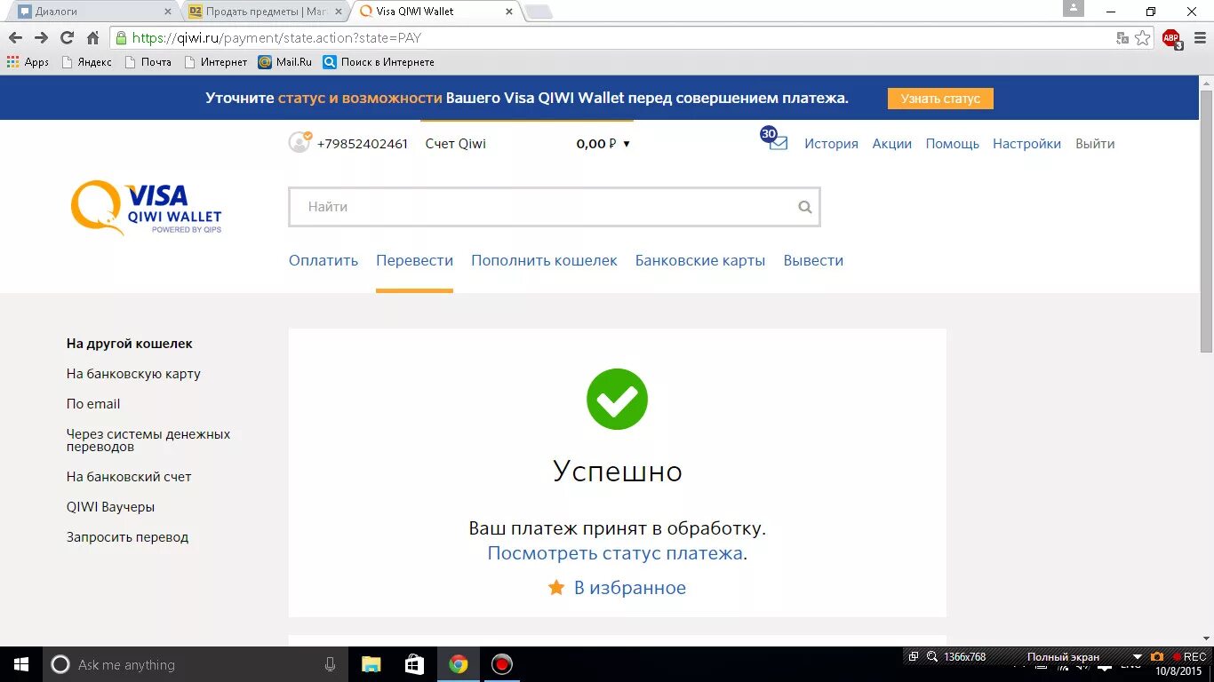Reload the page with refresh icon
The image size is (1214, 682).
pyautogui.click(x=67, y=37)
